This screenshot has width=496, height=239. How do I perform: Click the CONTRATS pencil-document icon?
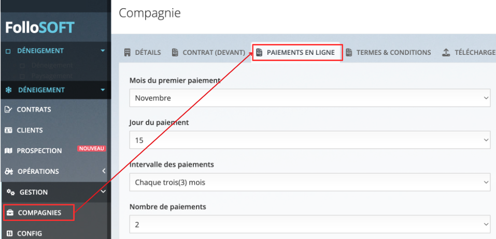tap(8, 110)
